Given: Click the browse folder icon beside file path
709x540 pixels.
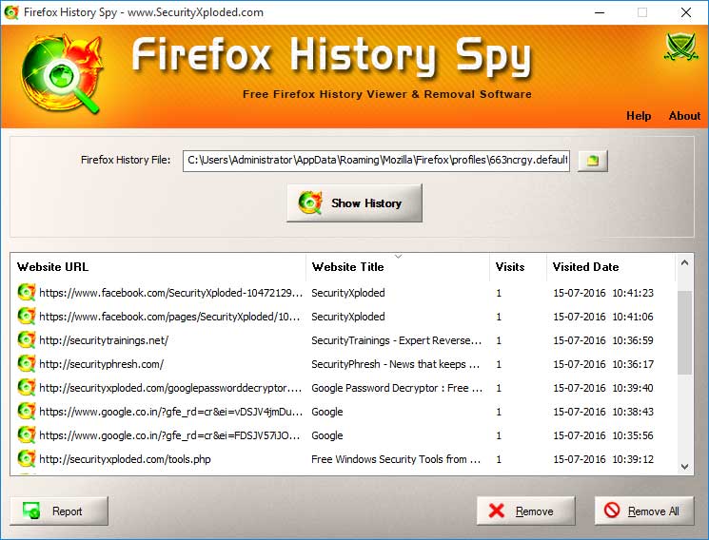Looking at the screenshot, I should tap(592, 161).
